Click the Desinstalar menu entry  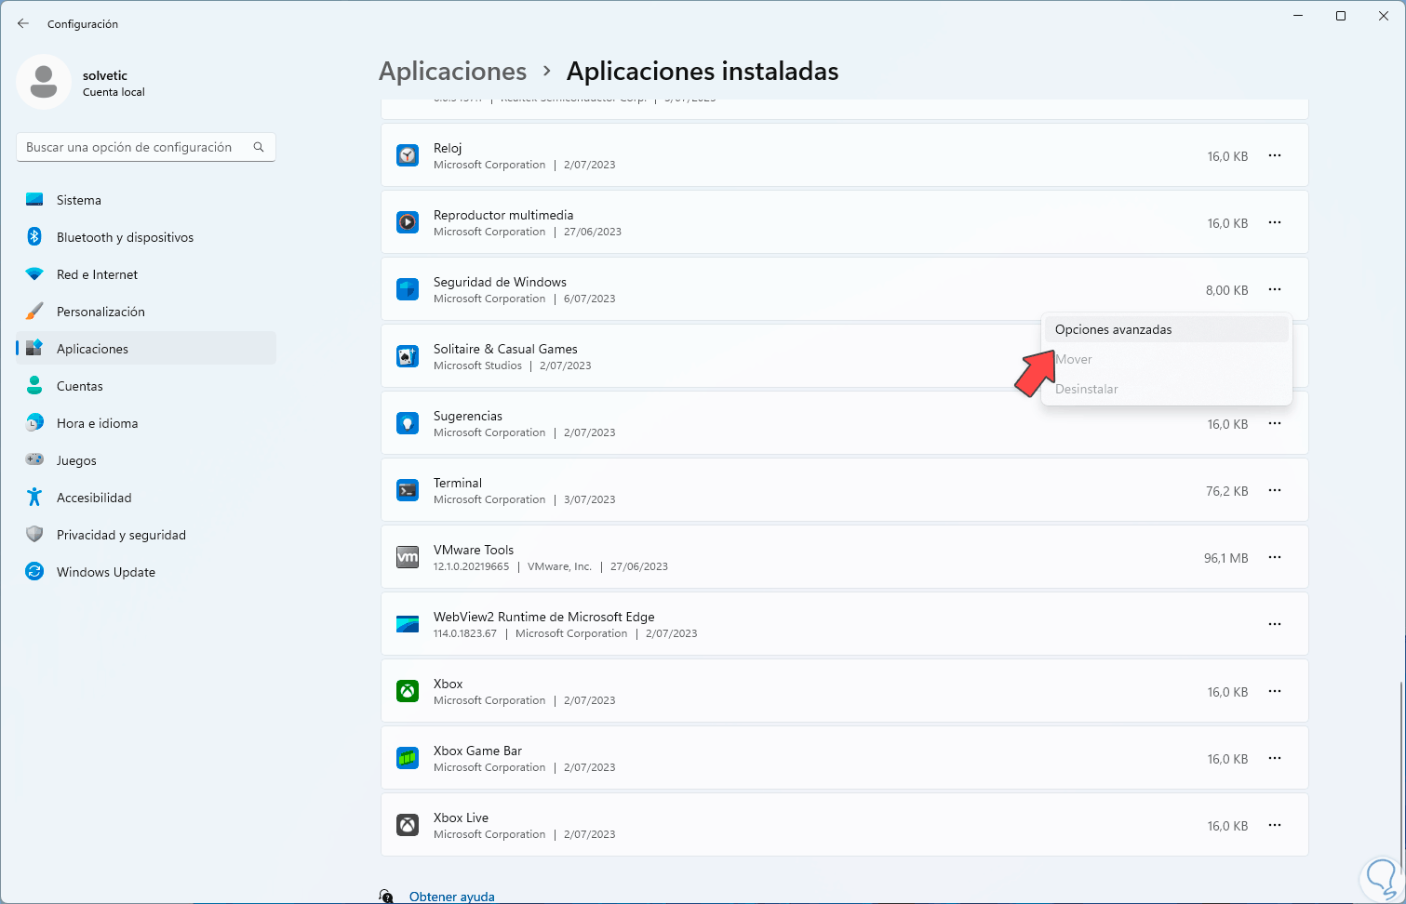[x=1167, y=389]
